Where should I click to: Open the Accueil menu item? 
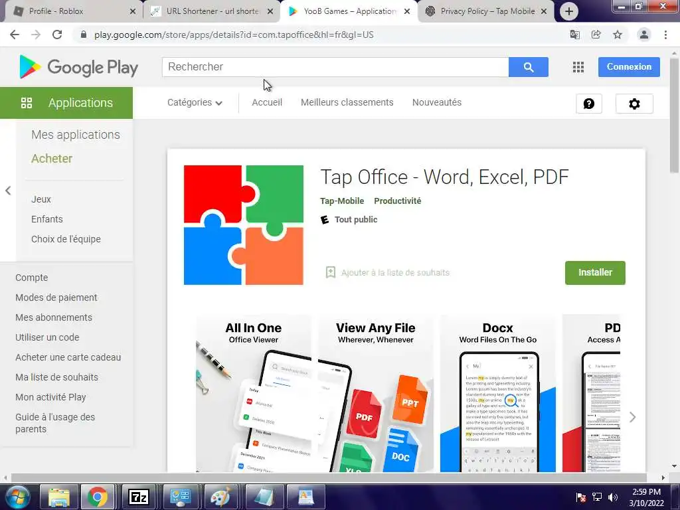click(x=267, y=102)
